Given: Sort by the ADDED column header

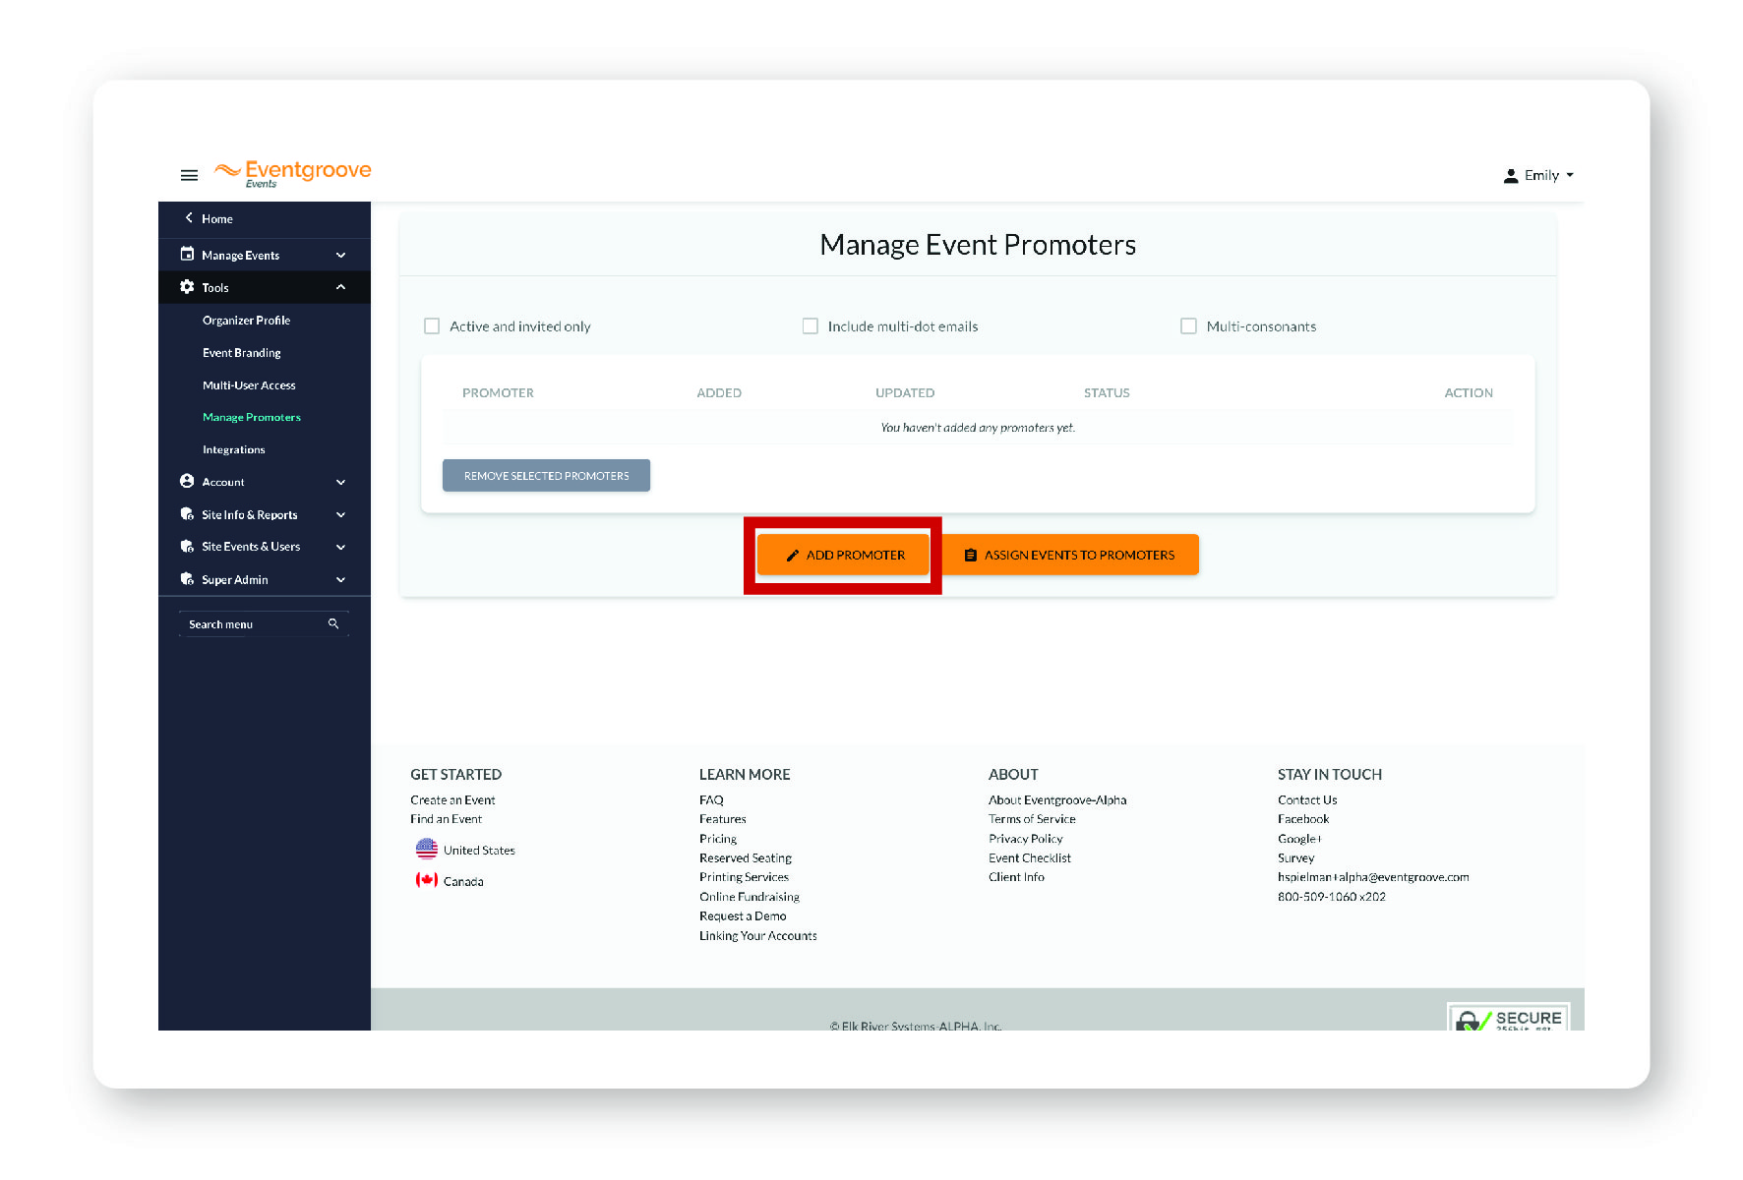Looking at the screenshot, I should click(719, 392).
